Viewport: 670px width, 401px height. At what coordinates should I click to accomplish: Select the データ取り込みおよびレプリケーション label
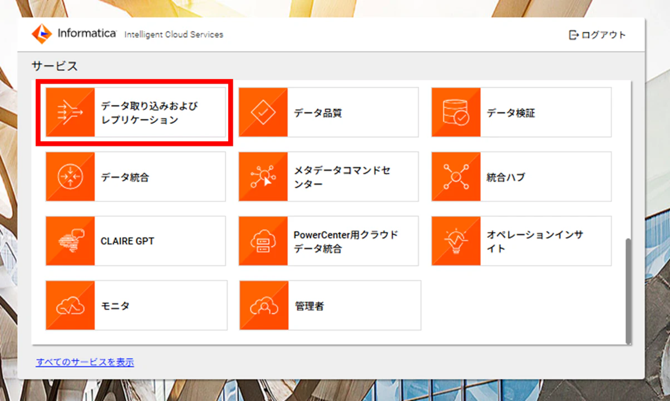pos(149,112)
